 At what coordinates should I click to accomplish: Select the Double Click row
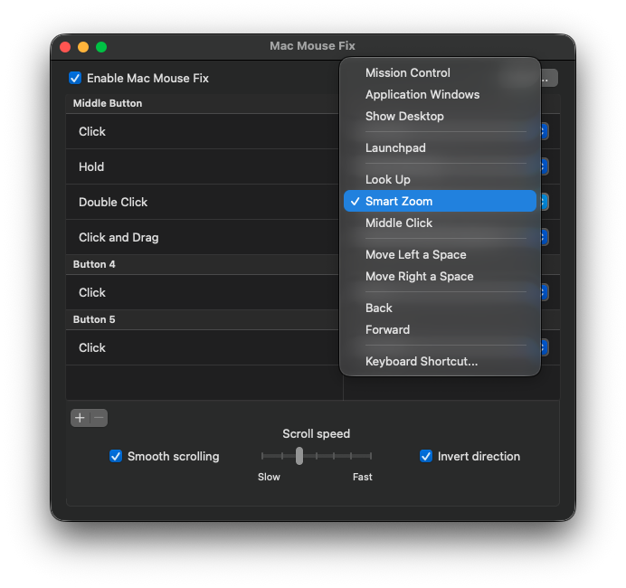pos(203,202)
